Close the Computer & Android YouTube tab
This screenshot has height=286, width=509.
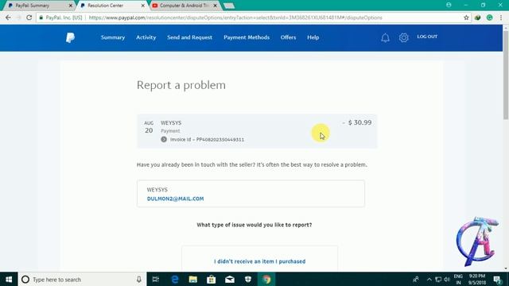point(215,6)
